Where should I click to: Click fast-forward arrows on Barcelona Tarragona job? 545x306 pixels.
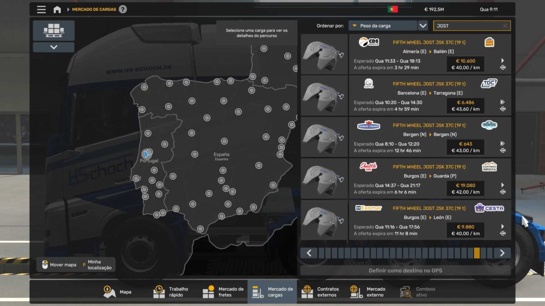point(502,102)
